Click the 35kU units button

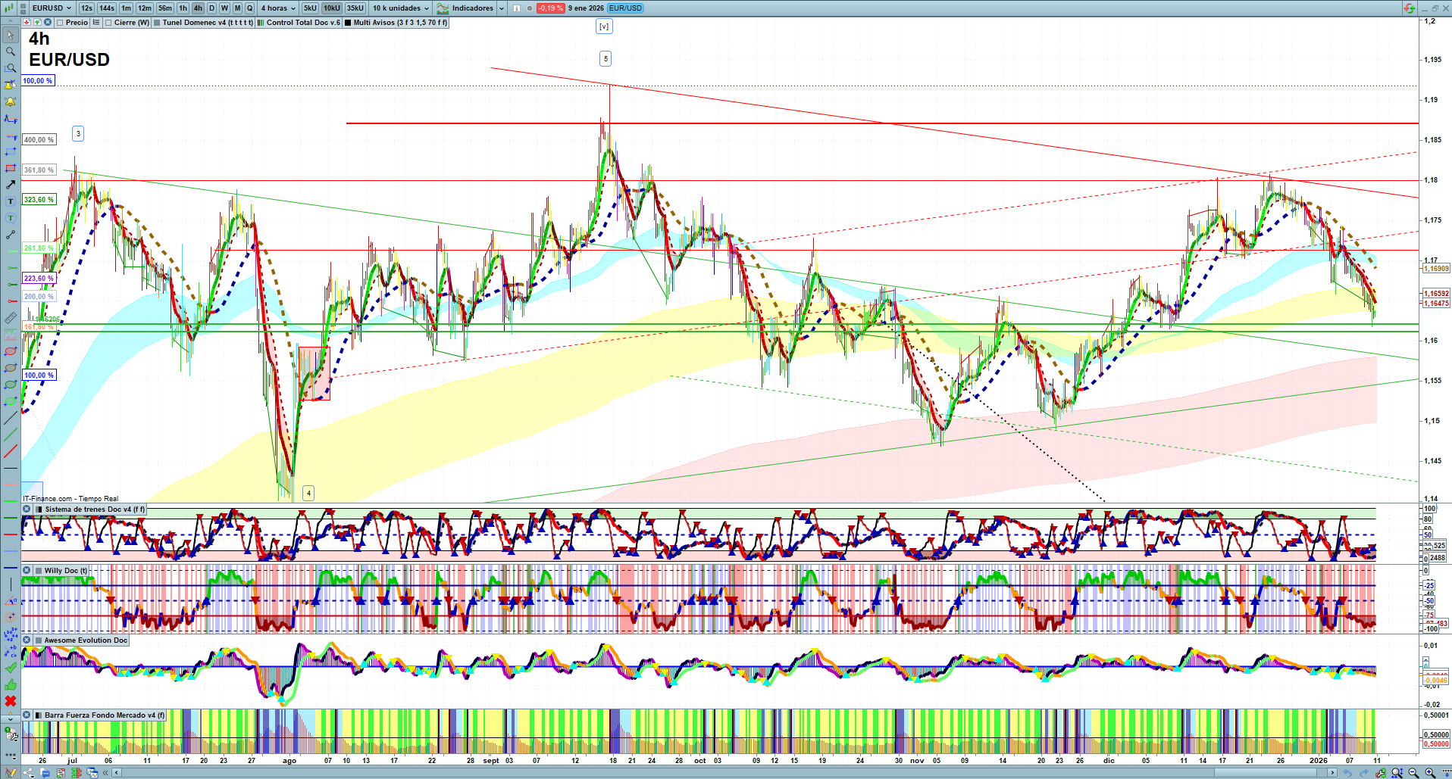[x=355, y=8]
